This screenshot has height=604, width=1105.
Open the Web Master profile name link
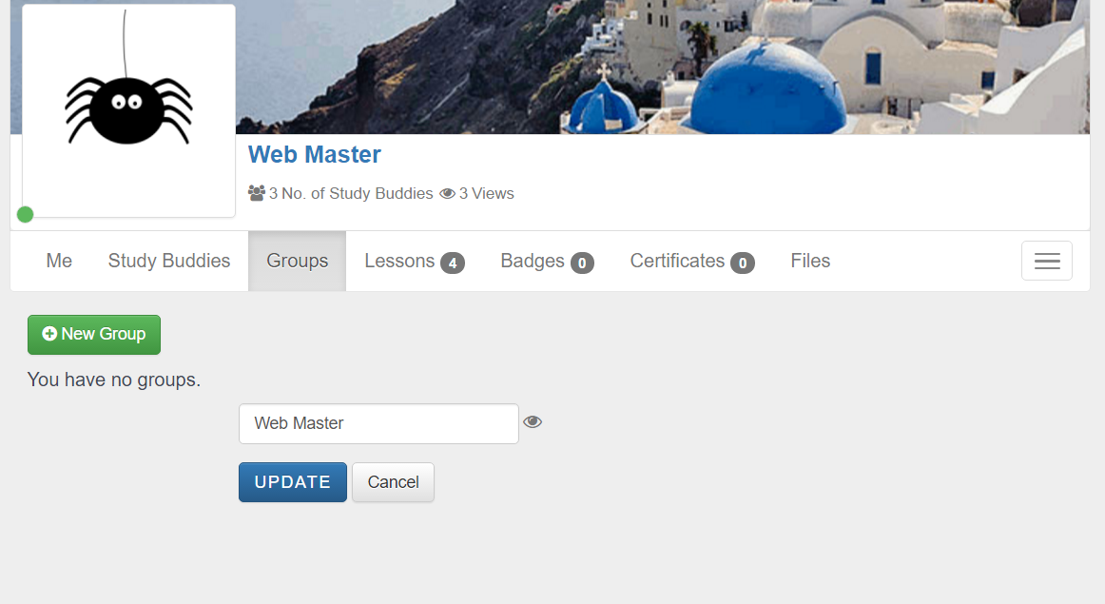point(315,154)
